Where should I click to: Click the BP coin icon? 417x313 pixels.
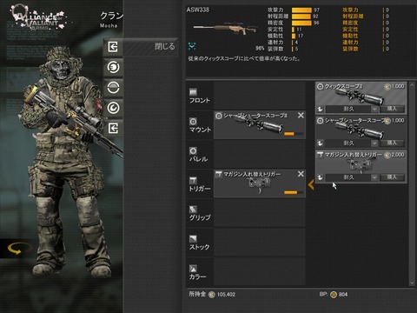[x=334, y=295]
